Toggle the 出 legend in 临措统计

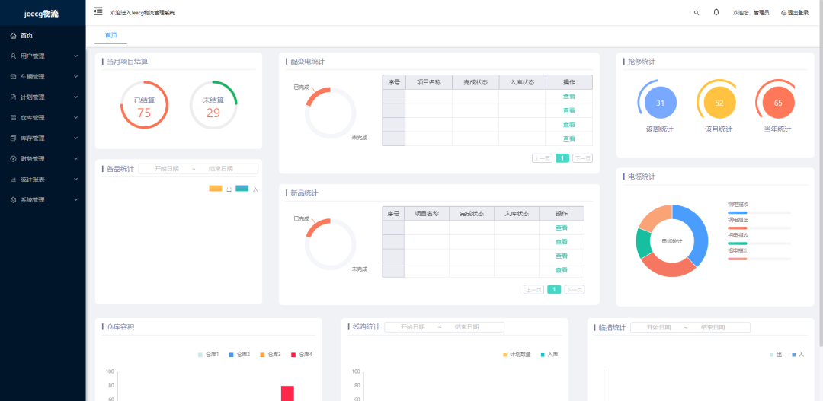tap(776, 355)
